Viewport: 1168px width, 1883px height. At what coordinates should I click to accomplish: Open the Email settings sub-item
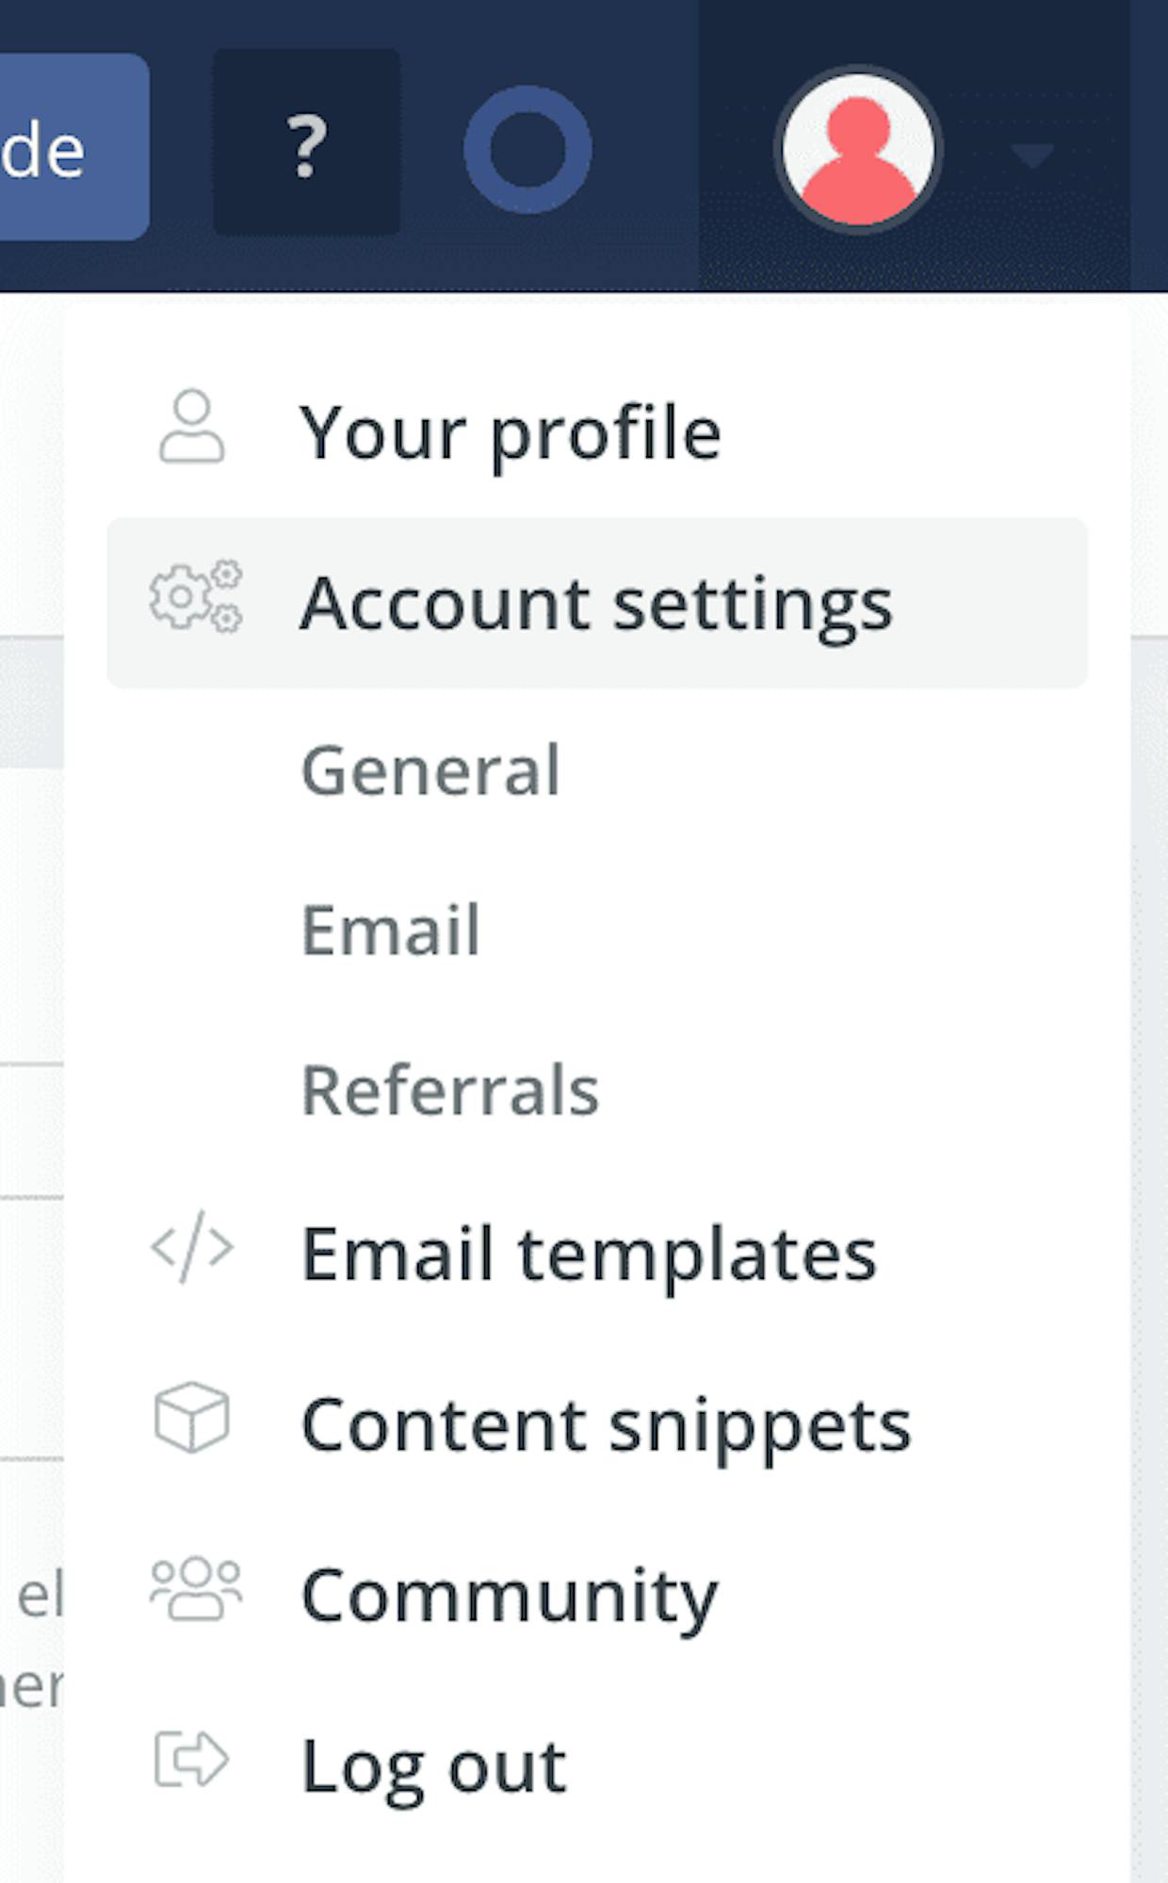(391, 931)
